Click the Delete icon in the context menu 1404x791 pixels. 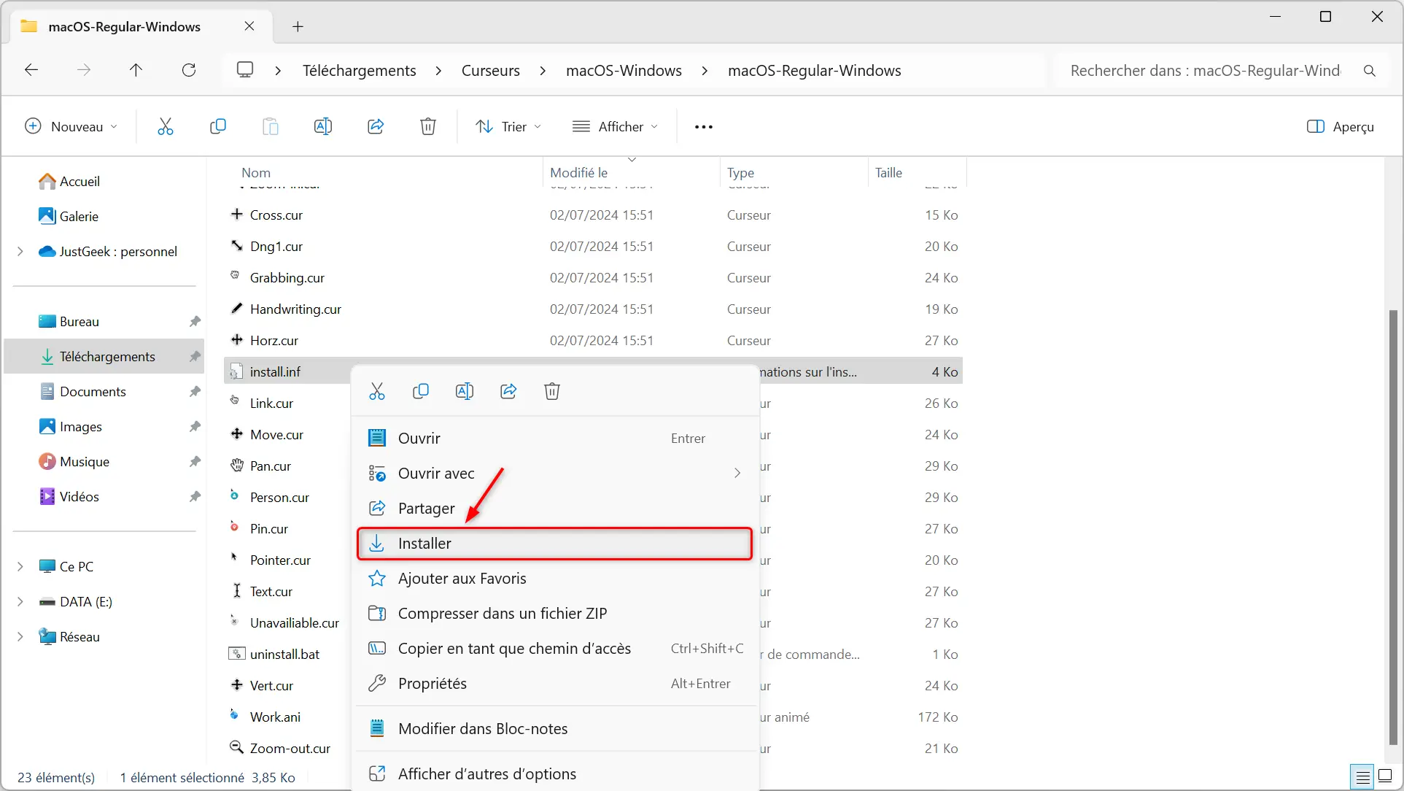point(552,391)
